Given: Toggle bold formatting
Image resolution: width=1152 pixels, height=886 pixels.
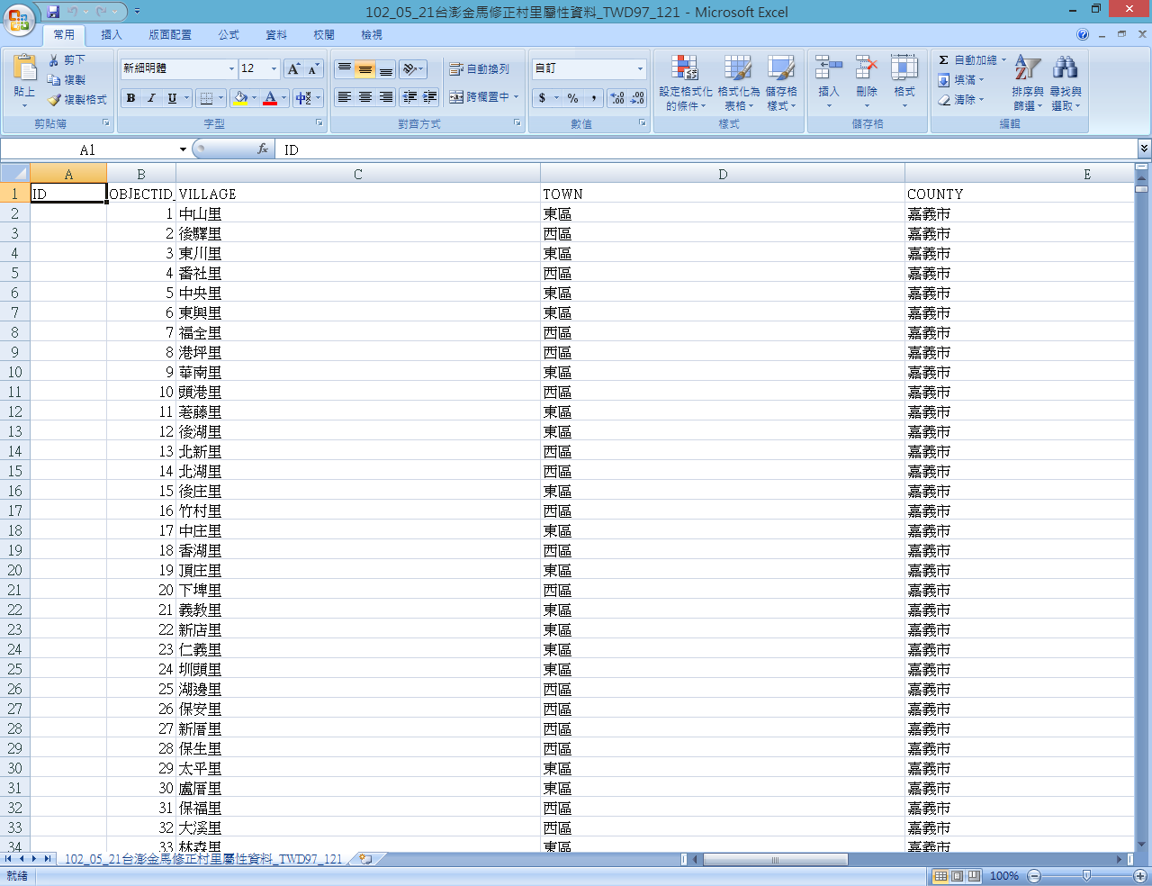Looking at the screenshot, I should pos(131,98).
